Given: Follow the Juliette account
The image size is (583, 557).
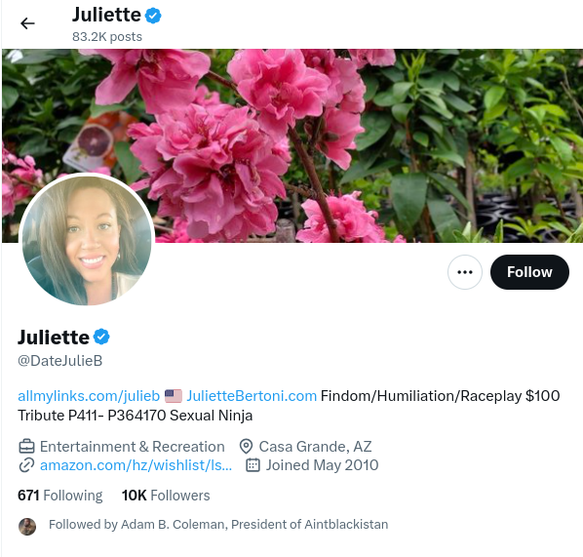Looking at the screenshot, I should click(529, 272).
